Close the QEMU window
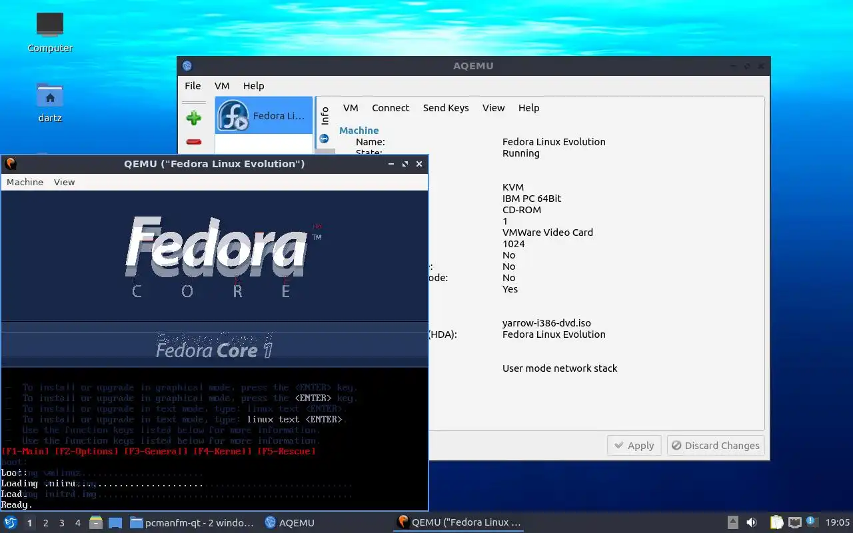Image resolution: width=853 pixels, height=533 pixels. pyautogui.click(x=419, y=164)
